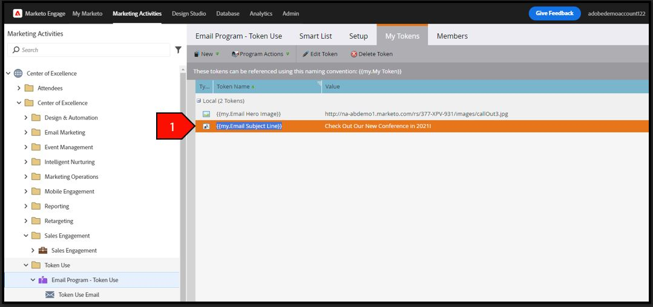Screen dimensions: 653x307
Task: Click the Email Program - Token Use program icon
Action: pos(43,280)
